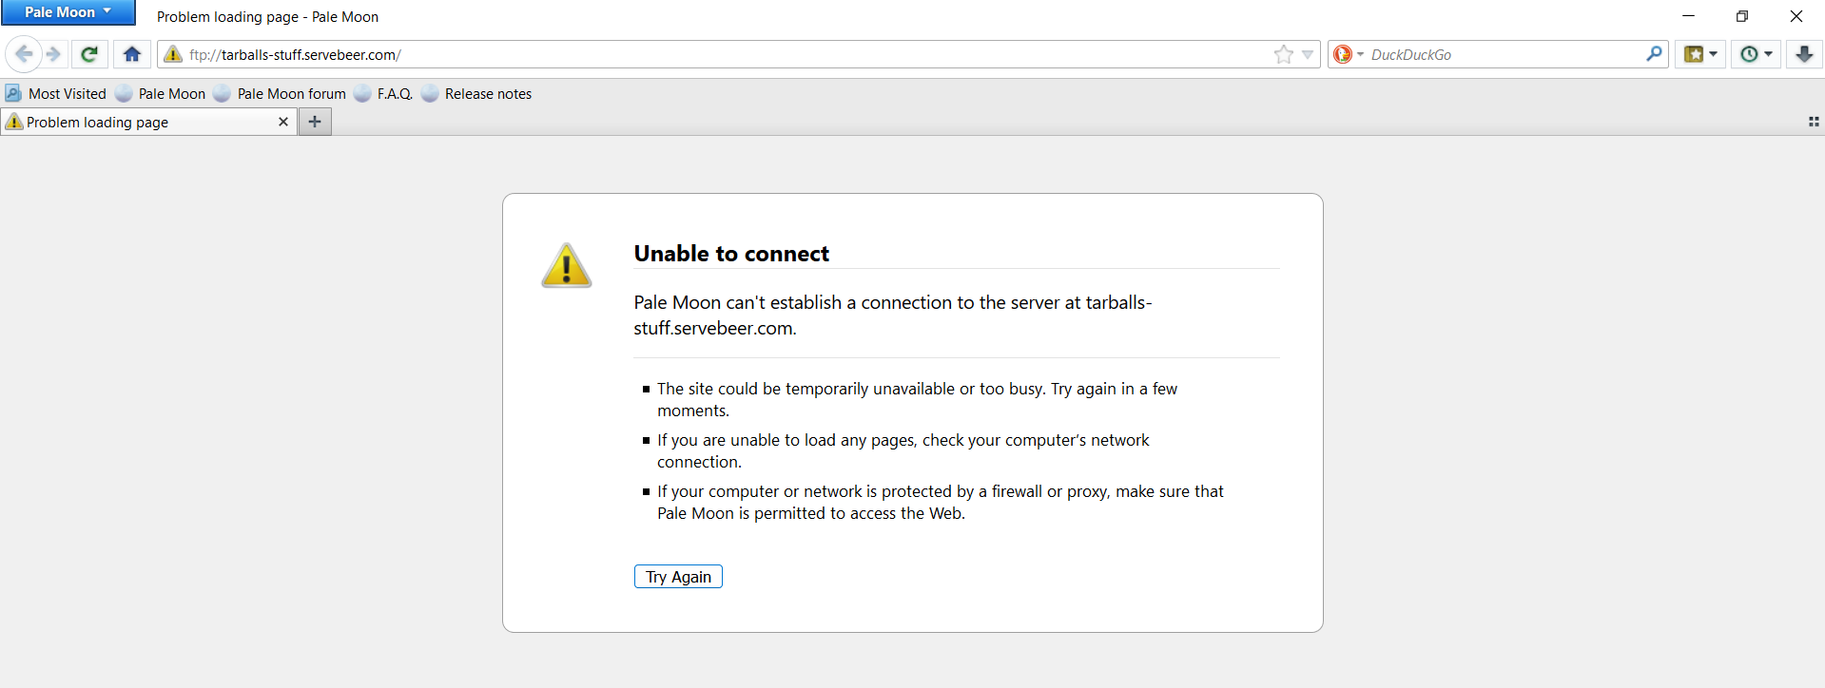Open the F.A.Q. bookmark
The image size is (1825, 688).
383,93
